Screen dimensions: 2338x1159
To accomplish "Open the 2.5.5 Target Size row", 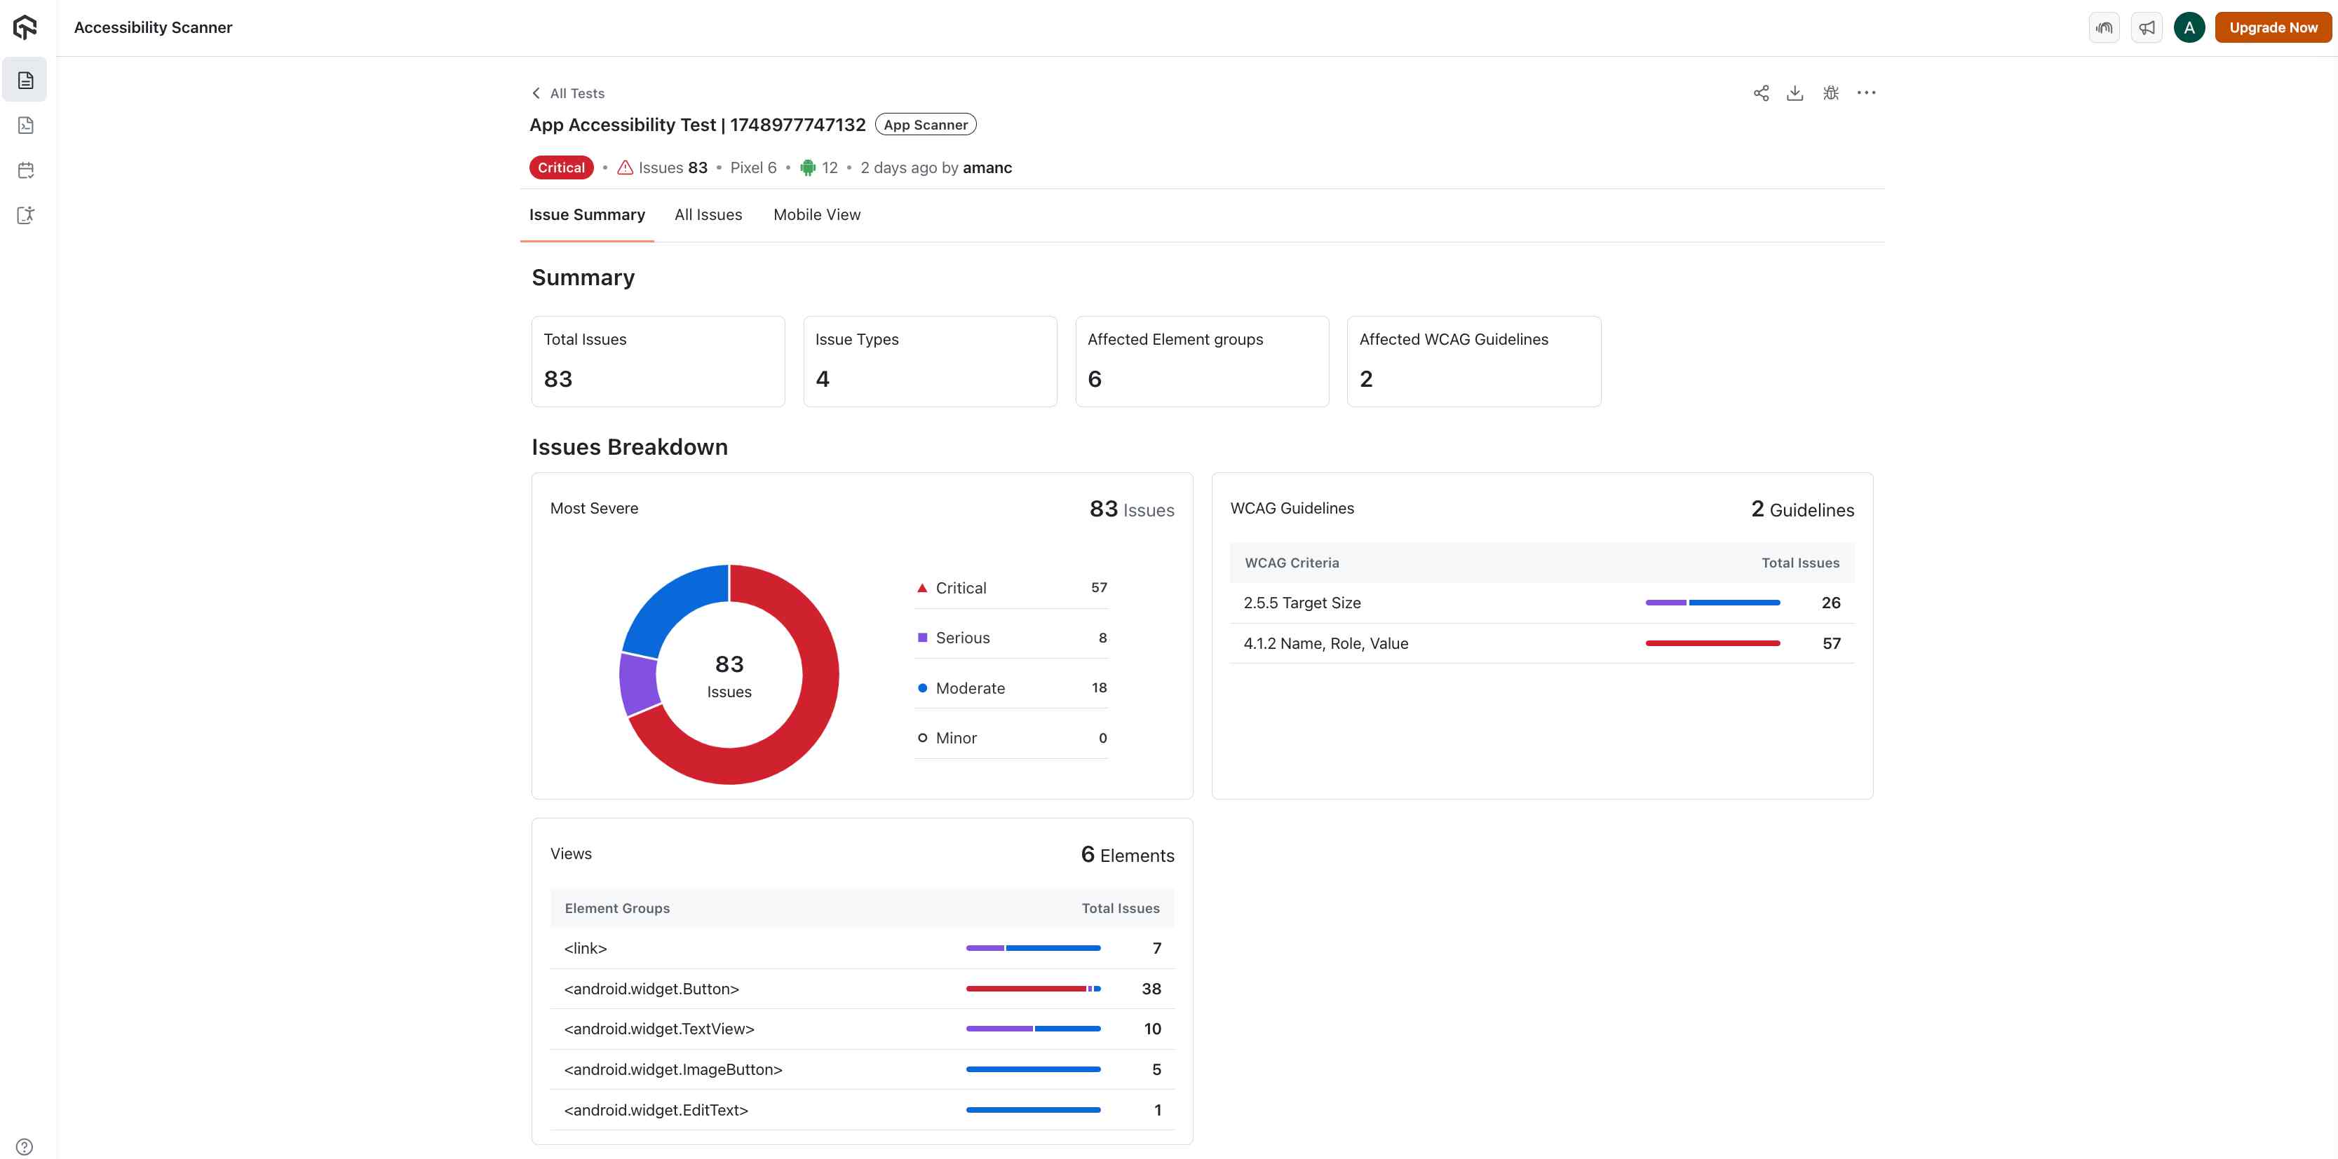I will point(1302,603).
